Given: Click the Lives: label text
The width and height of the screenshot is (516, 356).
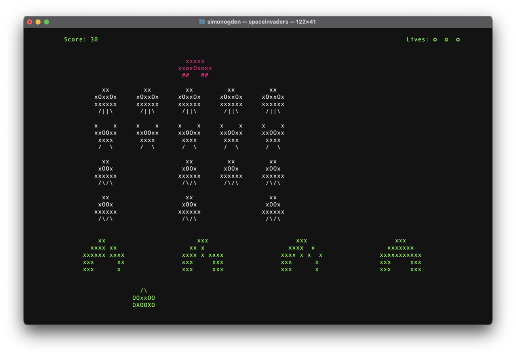Looking at the screenshot, I should coord(418,39).
